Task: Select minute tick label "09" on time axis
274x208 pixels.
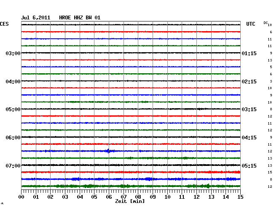Action: [153, 197]
